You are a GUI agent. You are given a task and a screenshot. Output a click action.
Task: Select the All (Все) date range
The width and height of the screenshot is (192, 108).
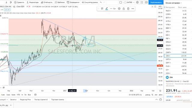point(29,95)
